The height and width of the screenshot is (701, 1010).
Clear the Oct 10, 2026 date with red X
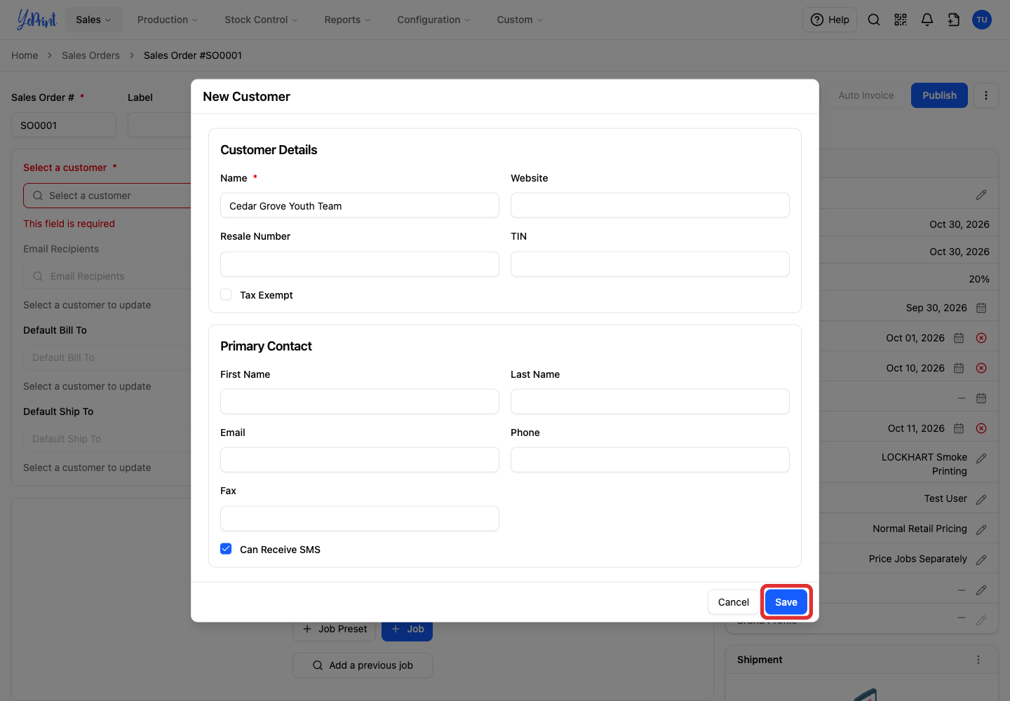pyautogui.click(x=981, y=368)
